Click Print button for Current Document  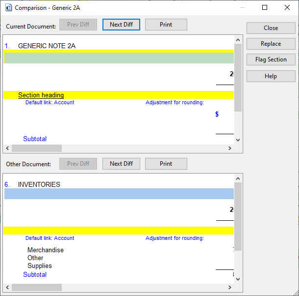click(x=166, y=25)
